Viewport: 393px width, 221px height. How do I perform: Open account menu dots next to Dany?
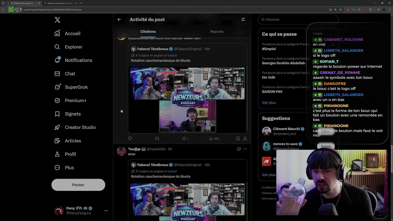pyautogui.click(x=106, y=211)
